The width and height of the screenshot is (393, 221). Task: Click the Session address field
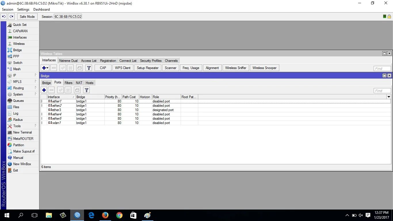pos(68,17)
